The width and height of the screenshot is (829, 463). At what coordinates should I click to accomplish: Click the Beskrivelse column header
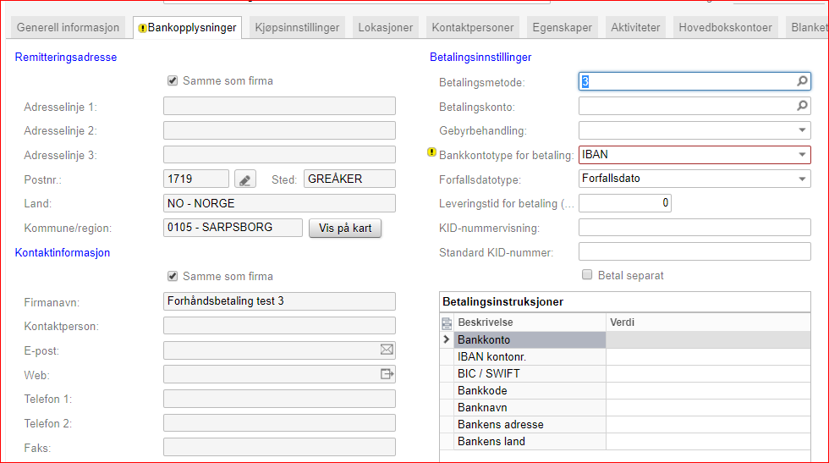[530, 322]
